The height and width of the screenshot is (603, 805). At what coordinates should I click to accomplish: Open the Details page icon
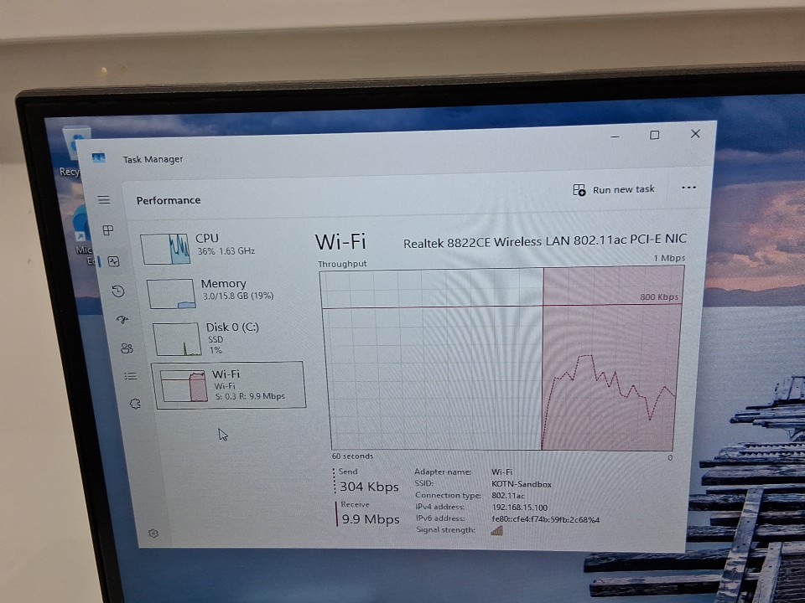131,376
